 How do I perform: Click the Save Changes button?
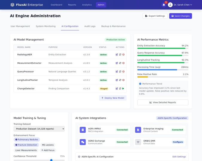point(180,16)
